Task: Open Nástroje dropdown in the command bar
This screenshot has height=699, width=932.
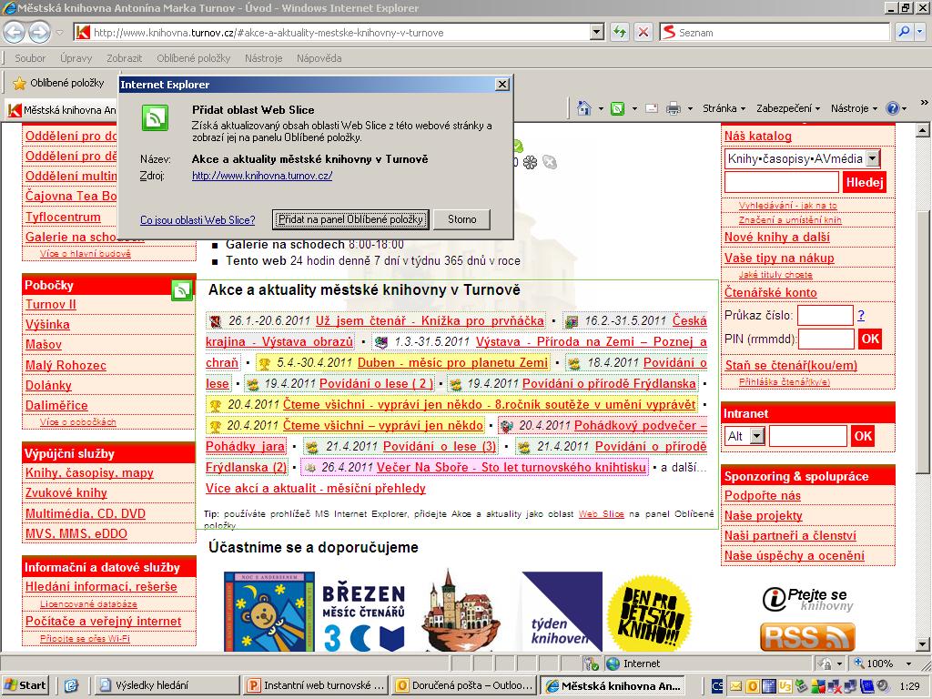Action: click(854, 108)
